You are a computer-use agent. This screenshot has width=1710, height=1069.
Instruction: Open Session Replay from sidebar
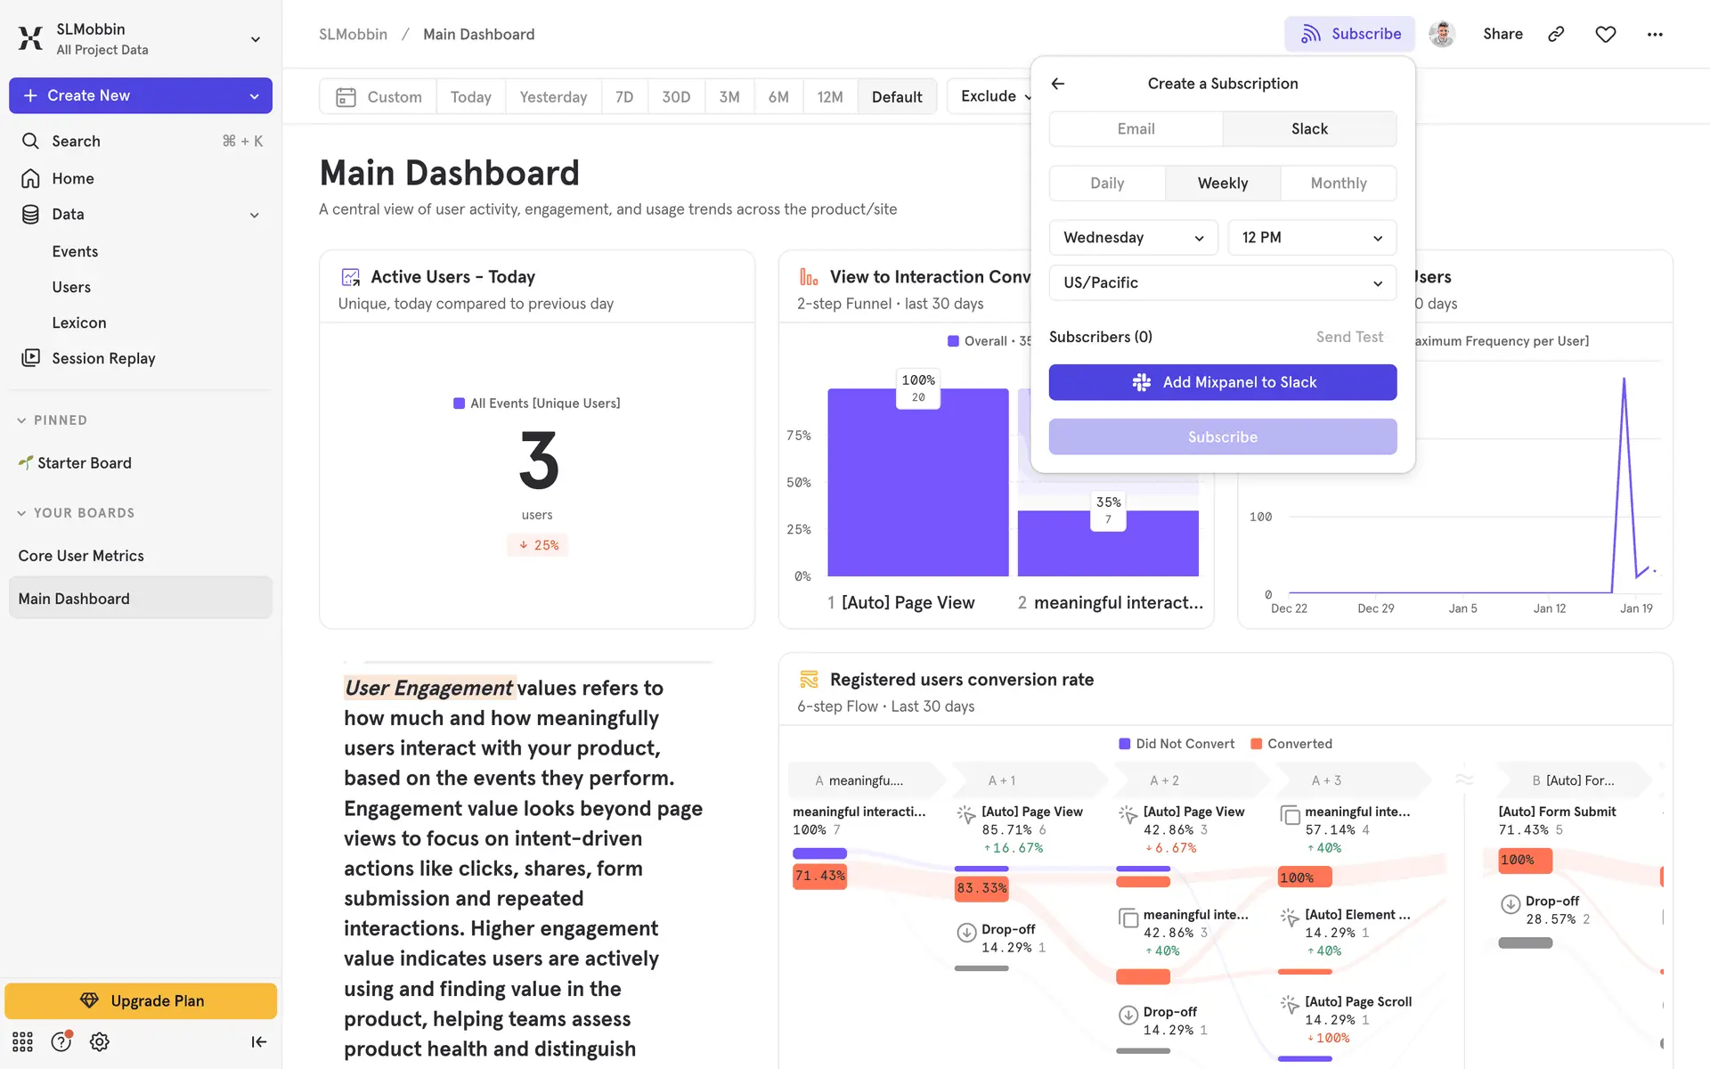(103, 358)
